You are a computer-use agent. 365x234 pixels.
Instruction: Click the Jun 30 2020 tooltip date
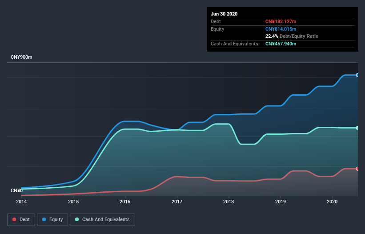pos(224,14)
